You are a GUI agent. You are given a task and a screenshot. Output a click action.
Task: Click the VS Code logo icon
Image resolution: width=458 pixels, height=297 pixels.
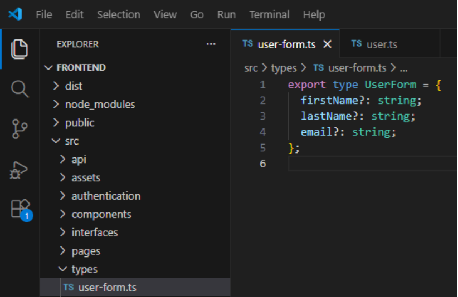pos(15,14)
